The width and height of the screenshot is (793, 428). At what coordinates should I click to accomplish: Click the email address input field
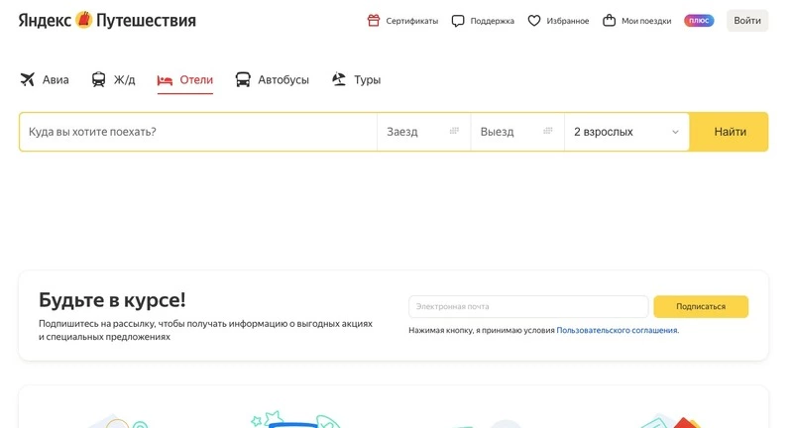527,307
